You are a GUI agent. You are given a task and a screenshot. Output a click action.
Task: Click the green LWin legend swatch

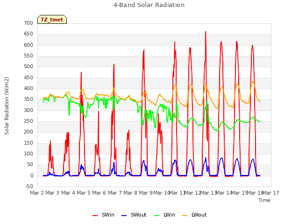point(157,216)
